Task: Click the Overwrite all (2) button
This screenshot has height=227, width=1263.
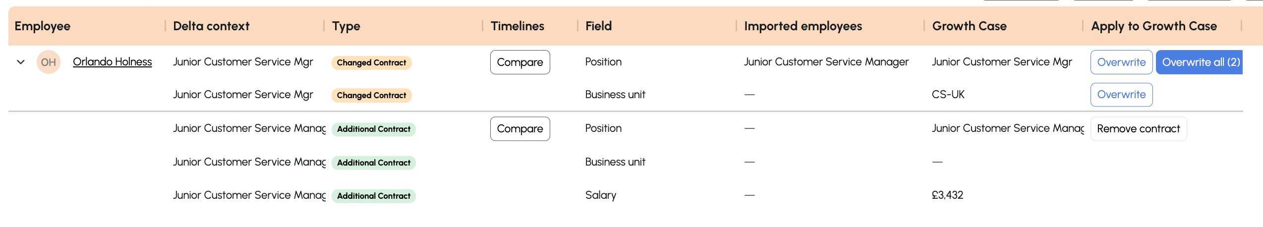Action: (x=1200, y=62)
